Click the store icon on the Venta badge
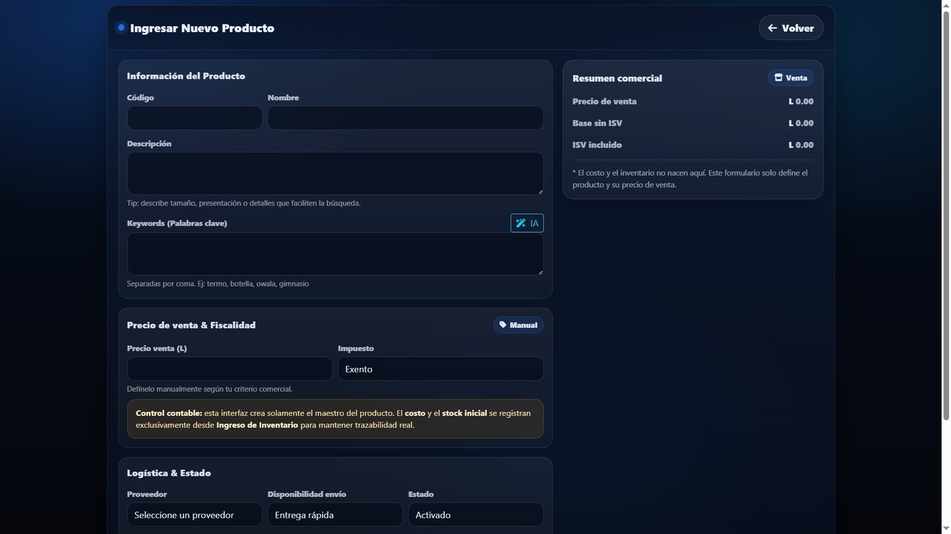Image resolution: width=951 pixels, height=534 pixels. [779, 78]
